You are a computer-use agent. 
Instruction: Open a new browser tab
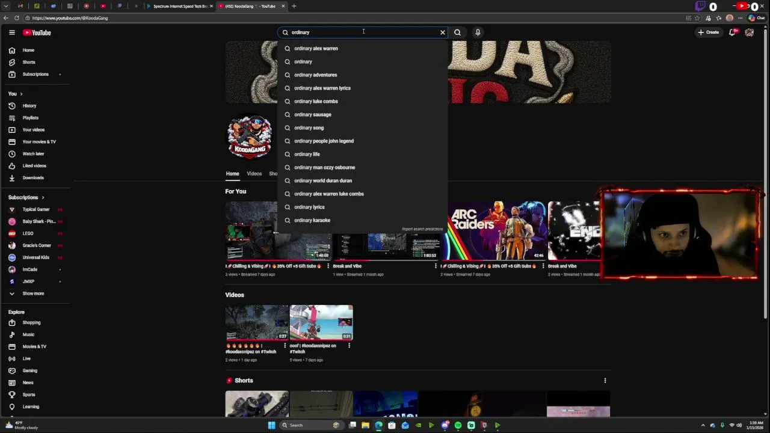294,6
